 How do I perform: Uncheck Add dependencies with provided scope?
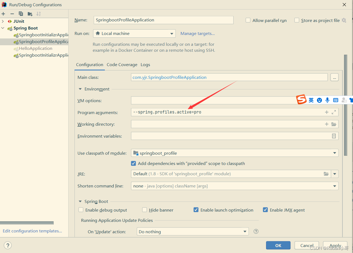[x=133, y=163]
